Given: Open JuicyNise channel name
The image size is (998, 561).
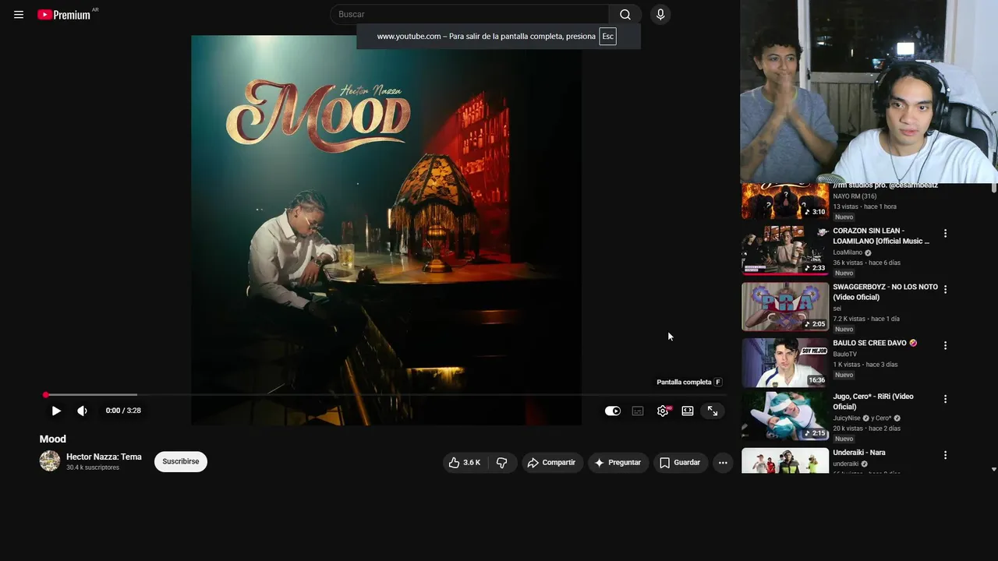Looking at the screenshot, I should click(848, 418).
